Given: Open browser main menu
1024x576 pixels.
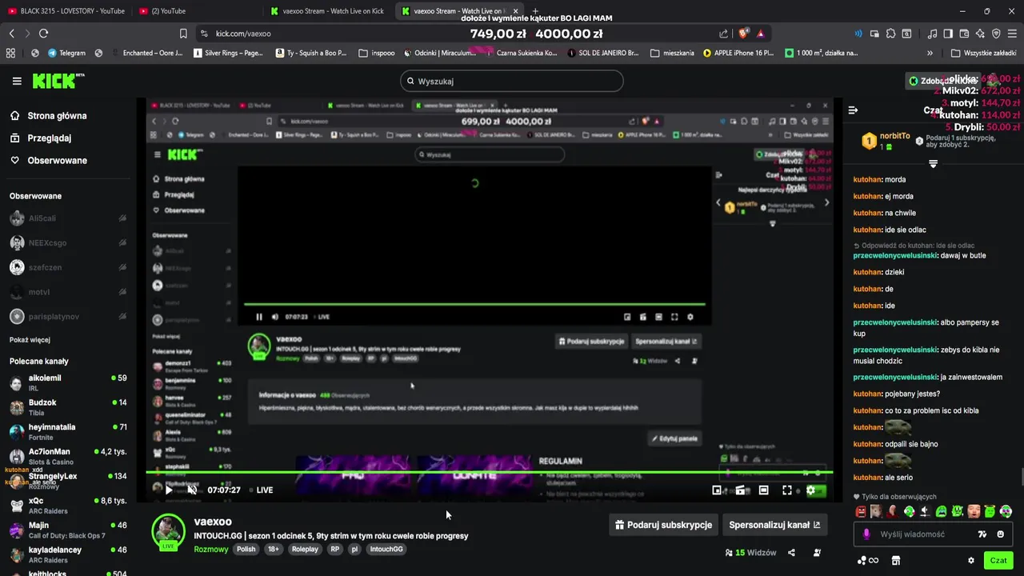Looking at the screenshot, I should click(1012, 34).
